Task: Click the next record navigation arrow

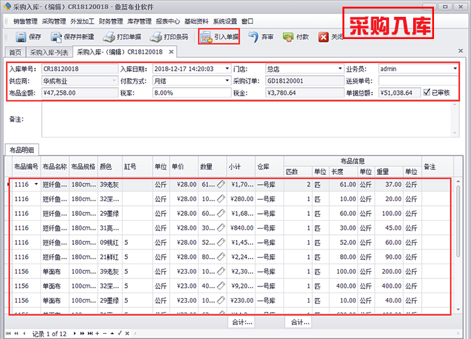Action: tap(74, 334)
